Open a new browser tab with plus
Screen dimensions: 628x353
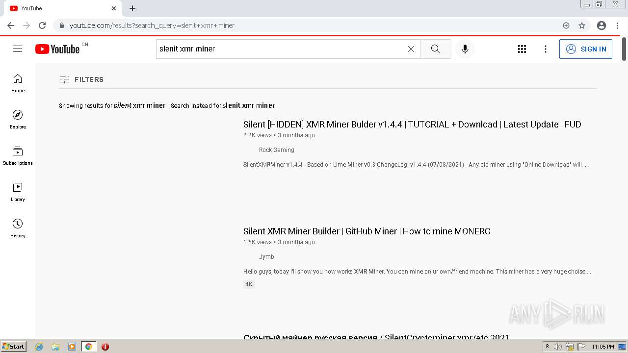pos(132,8)
